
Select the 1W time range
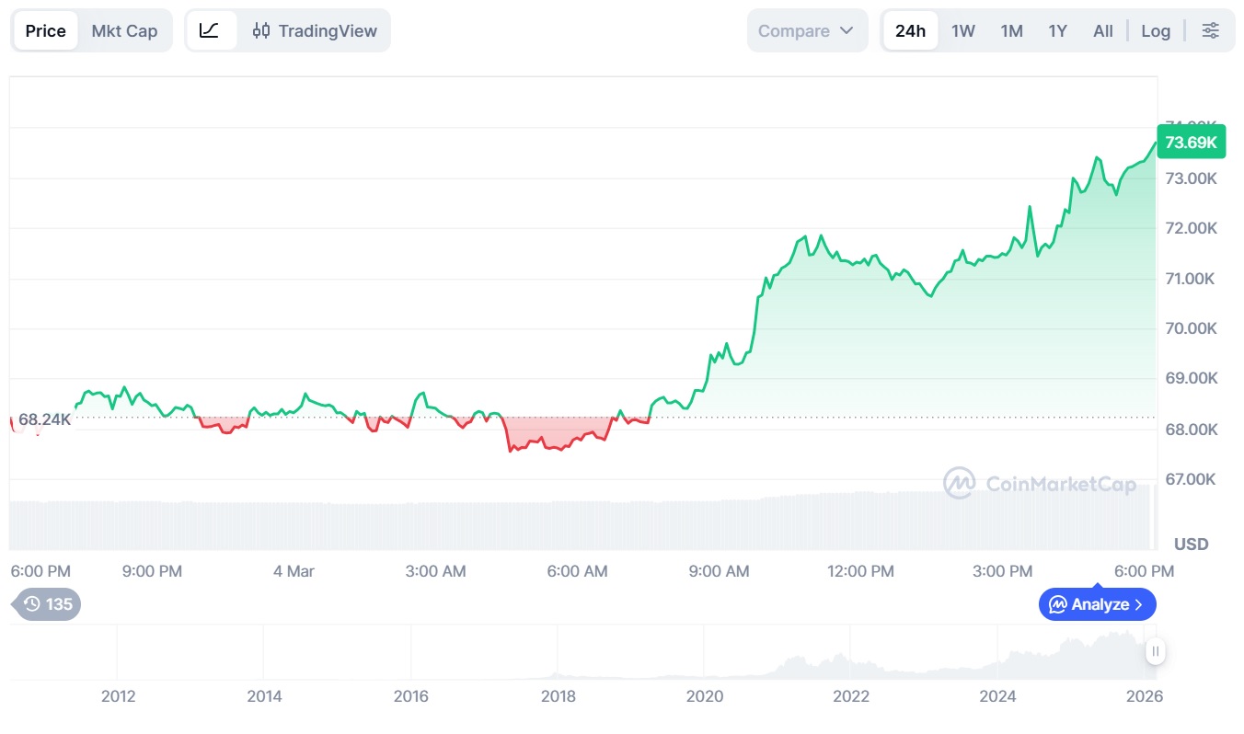point(963,30)
